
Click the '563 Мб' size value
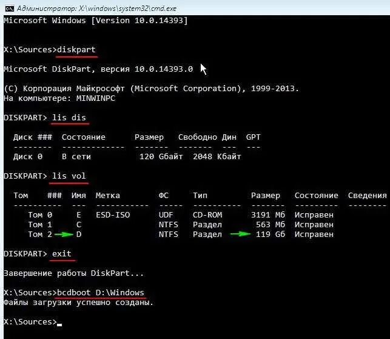coord(271,225)
